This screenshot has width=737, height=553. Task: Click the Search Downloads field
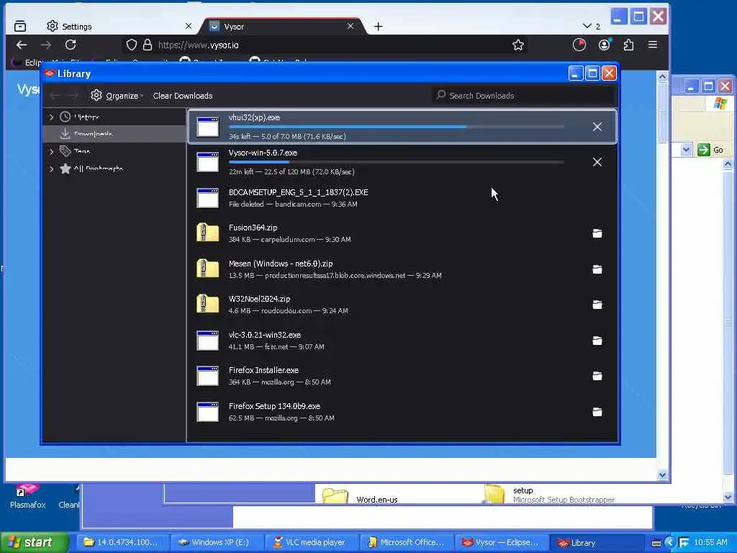point(523,96)
